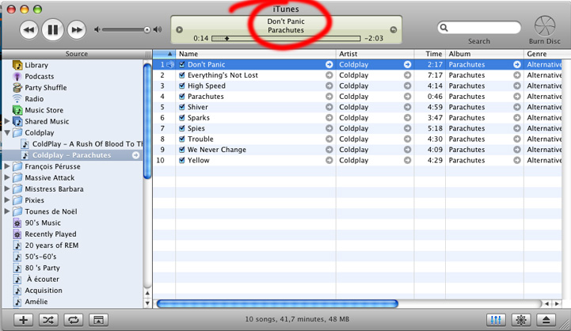Open the equalizer window
Screen dimensions: 571x331
(x=496, y=320)
